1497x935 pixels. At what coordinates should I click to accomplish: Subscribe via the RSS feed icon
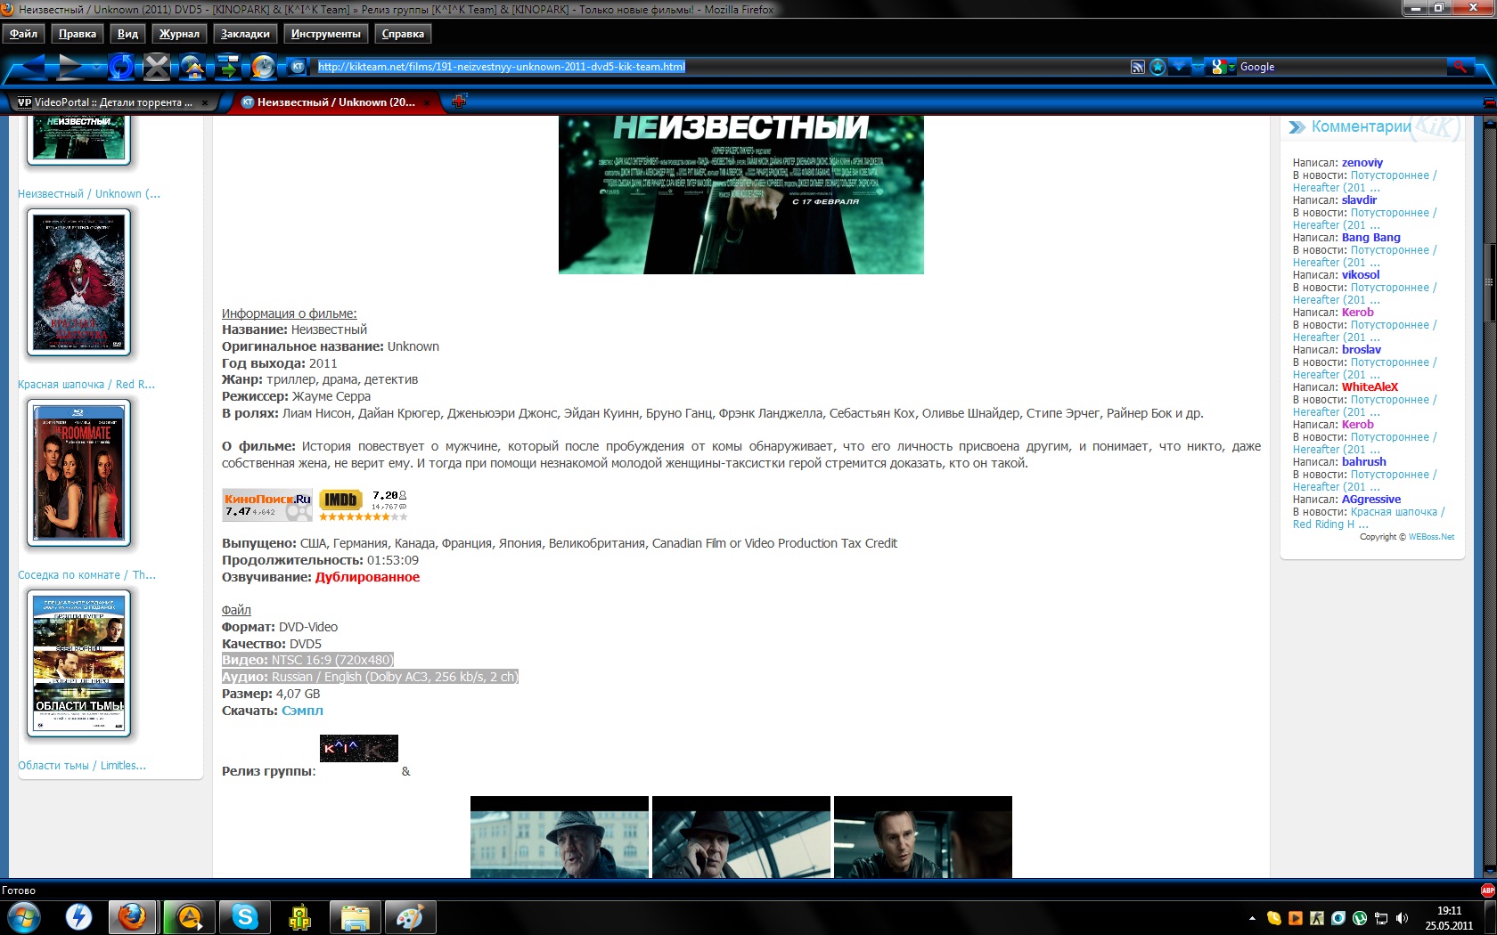(x=1138, y=67)
